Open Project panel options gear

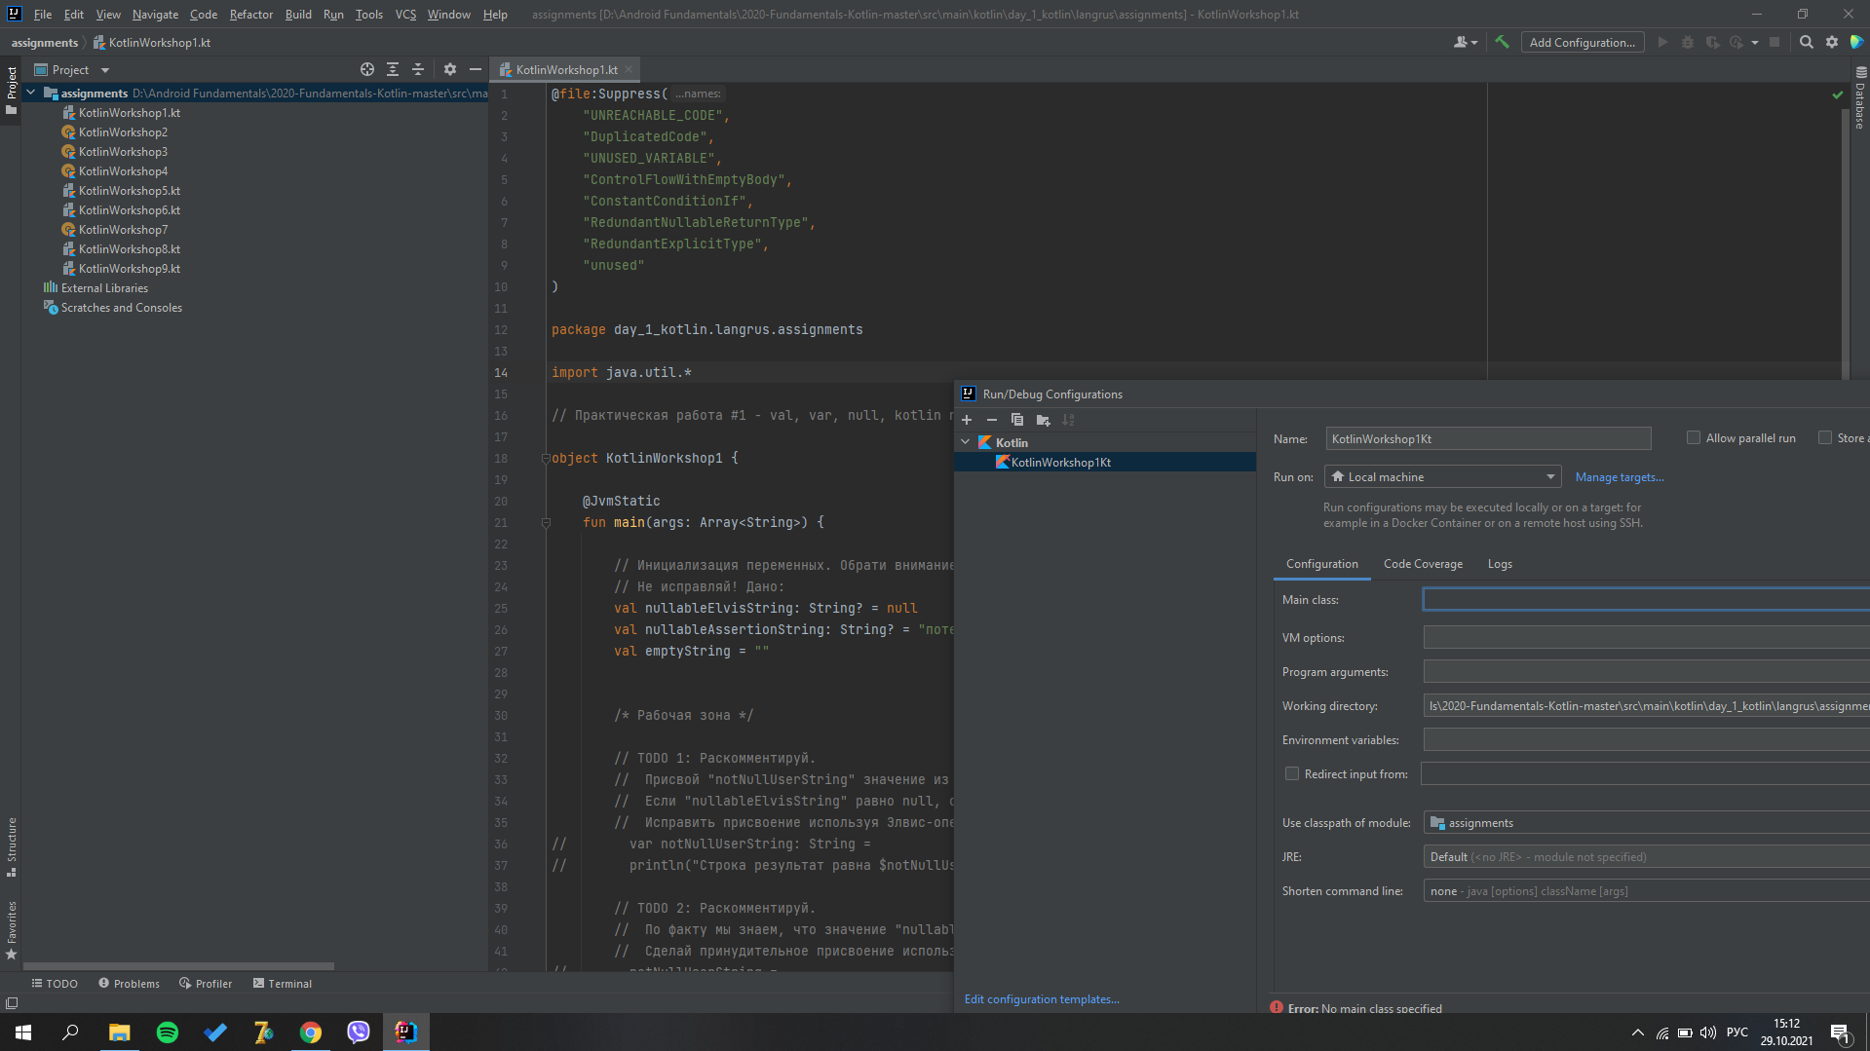(449, 69)
